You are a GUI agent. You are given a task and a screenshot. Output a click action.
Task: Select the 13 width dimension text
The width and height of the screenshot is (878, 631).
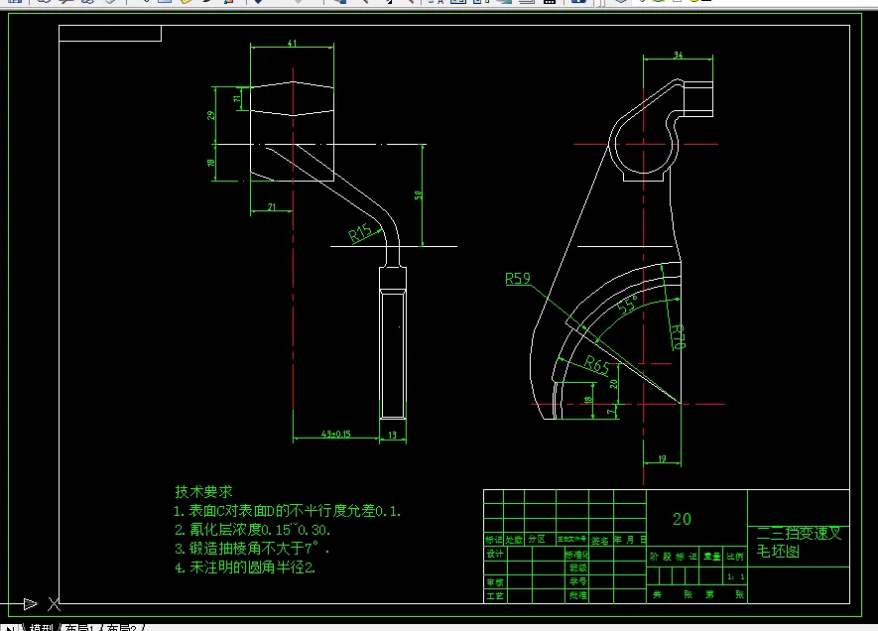pos(392,435)
